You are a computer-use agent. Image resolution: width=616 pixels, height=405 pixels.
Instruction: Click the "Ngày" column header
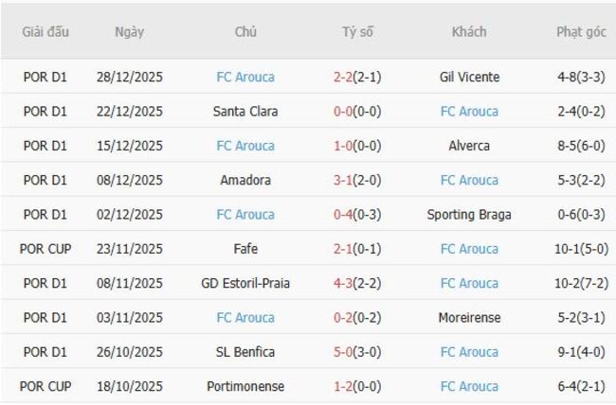[x=130, y=31]
